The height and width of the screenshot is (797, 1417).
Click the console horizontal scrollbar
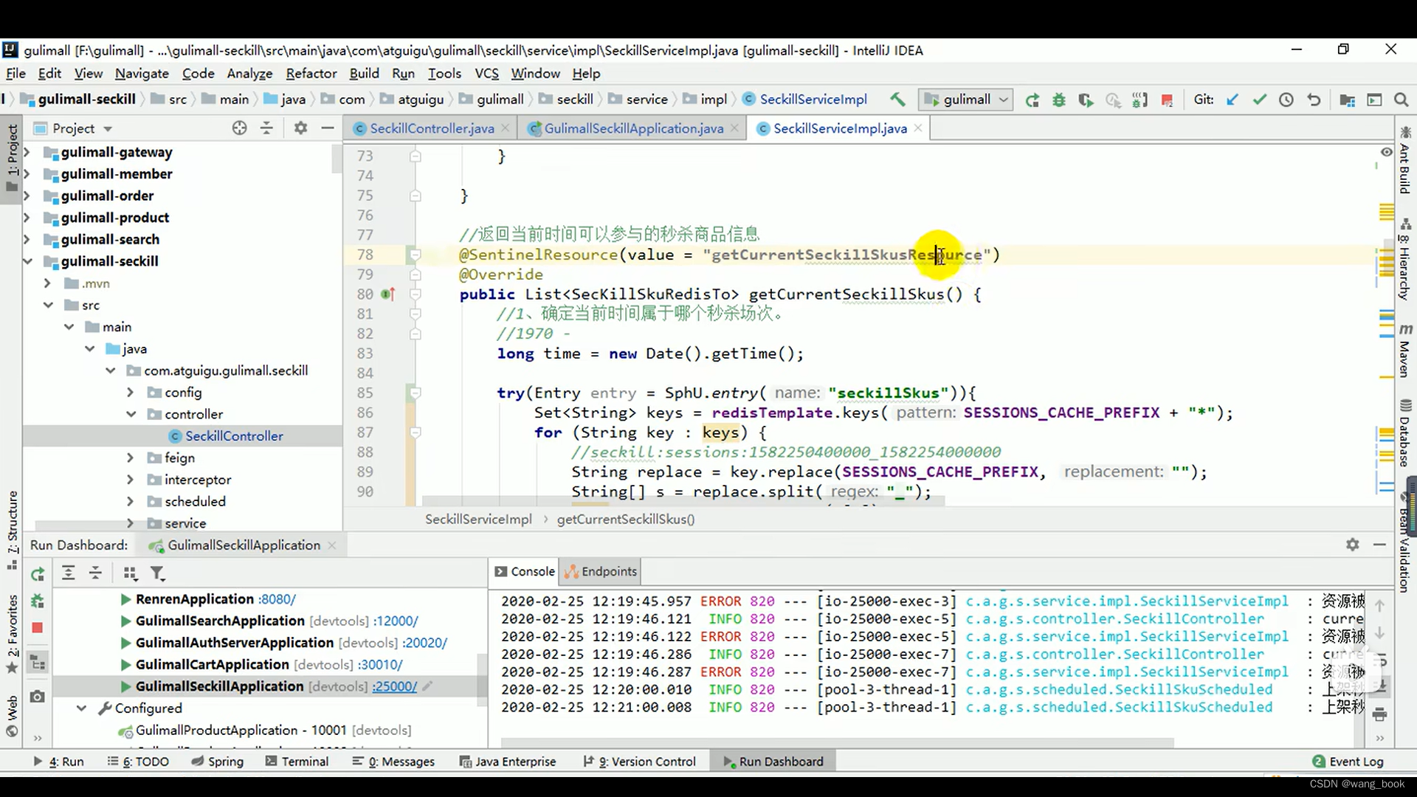tap(834, 742)
